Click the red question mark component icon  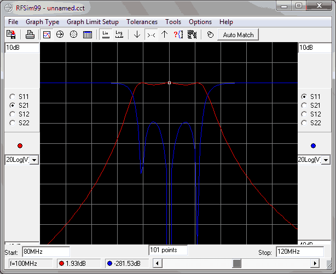click(x=178, y=34)
